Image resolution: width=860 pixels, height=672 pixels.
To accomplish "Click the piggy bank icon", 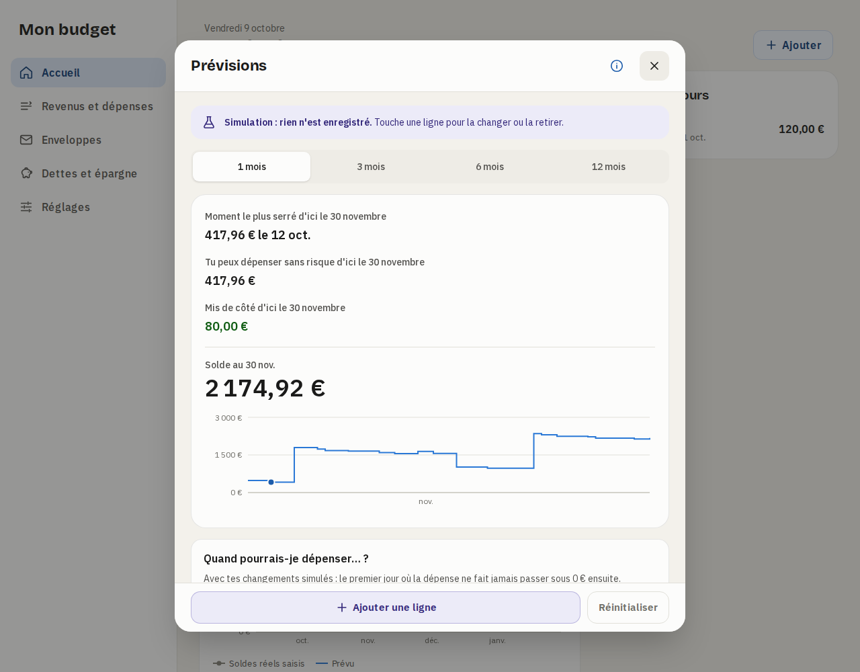I will 26,173.
